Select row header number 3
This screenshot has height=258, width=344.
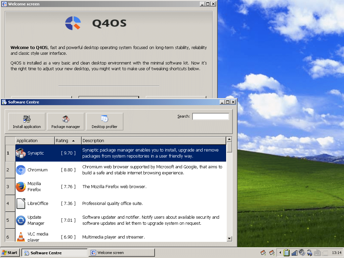tap(10, 187)
